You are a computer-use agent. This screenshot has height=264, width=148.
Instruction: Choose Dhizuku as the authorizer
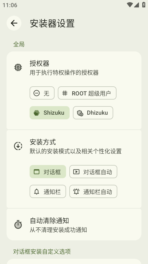(x=93, y=113)
